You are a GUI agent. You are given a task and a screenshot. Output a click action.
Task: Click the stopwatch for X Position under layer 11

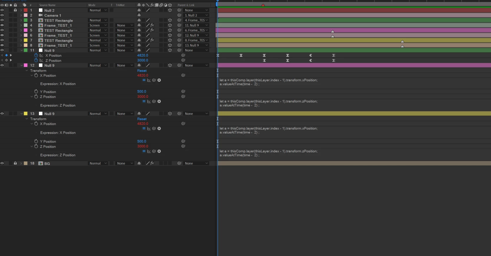point(36,55)
